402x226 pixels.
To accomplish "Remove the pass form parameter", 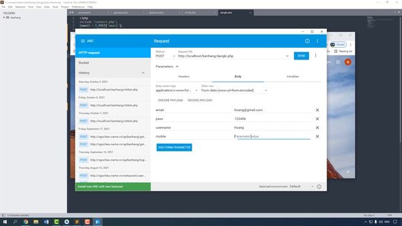I will pos(317,119).
